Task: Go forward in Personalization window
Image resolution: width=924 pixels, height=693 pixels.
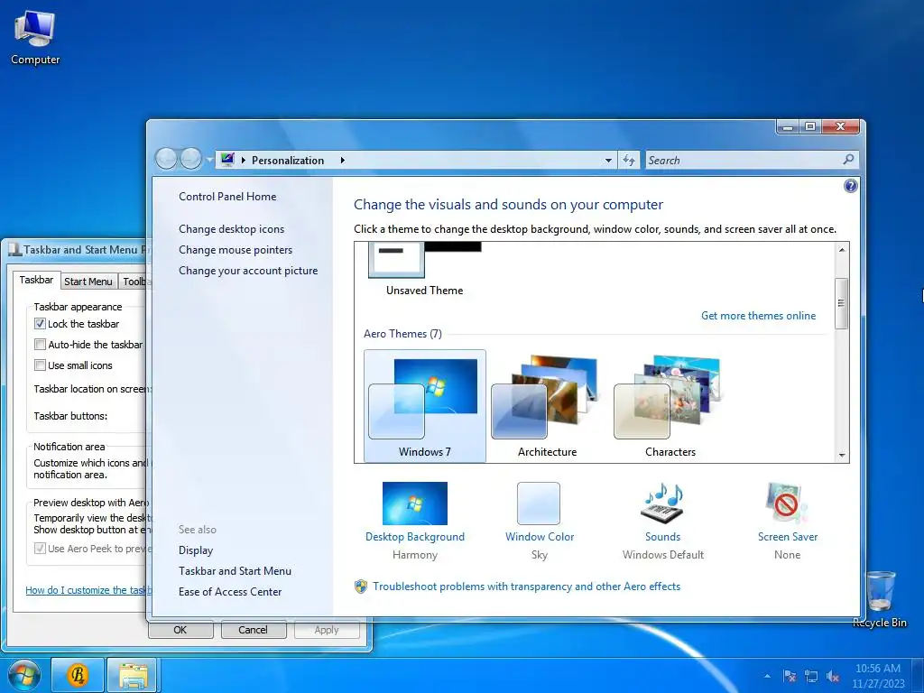Action: point(190,159)
